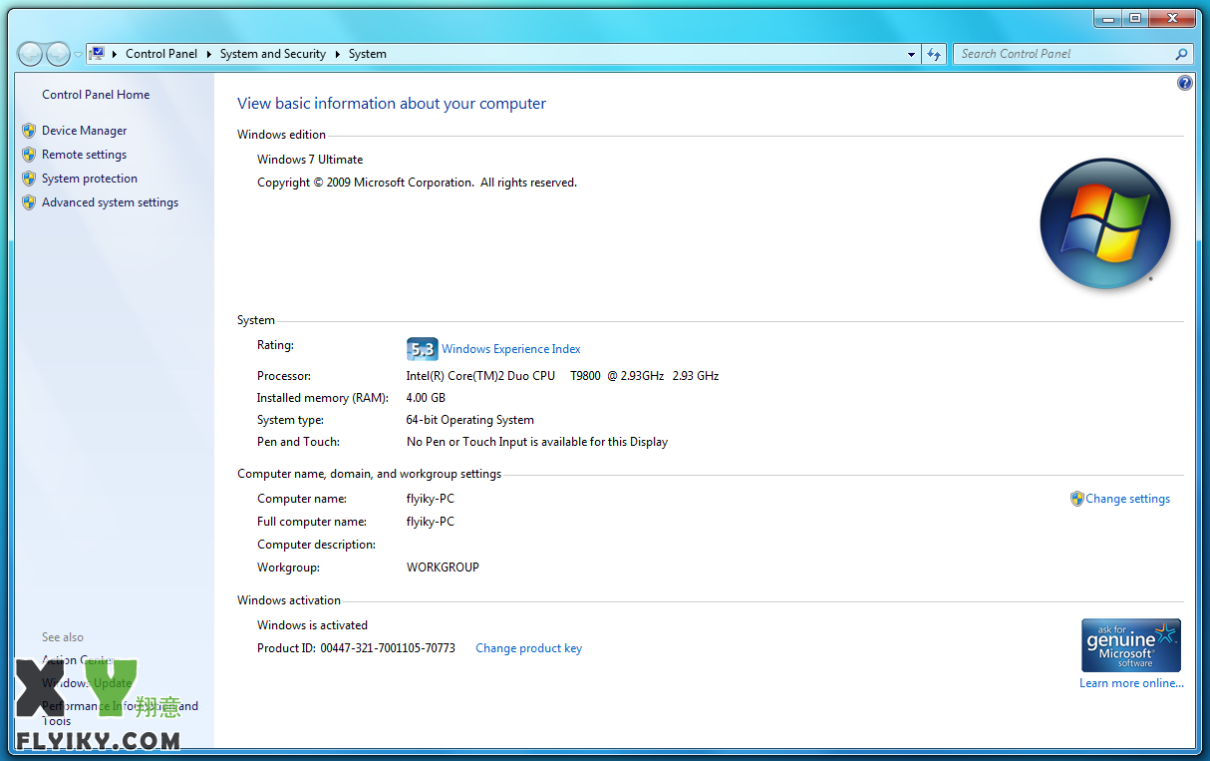The height and width of the screenshot is (761, 1210).
Task: Open Control Panel Home
Action: [x=96, y=95]
